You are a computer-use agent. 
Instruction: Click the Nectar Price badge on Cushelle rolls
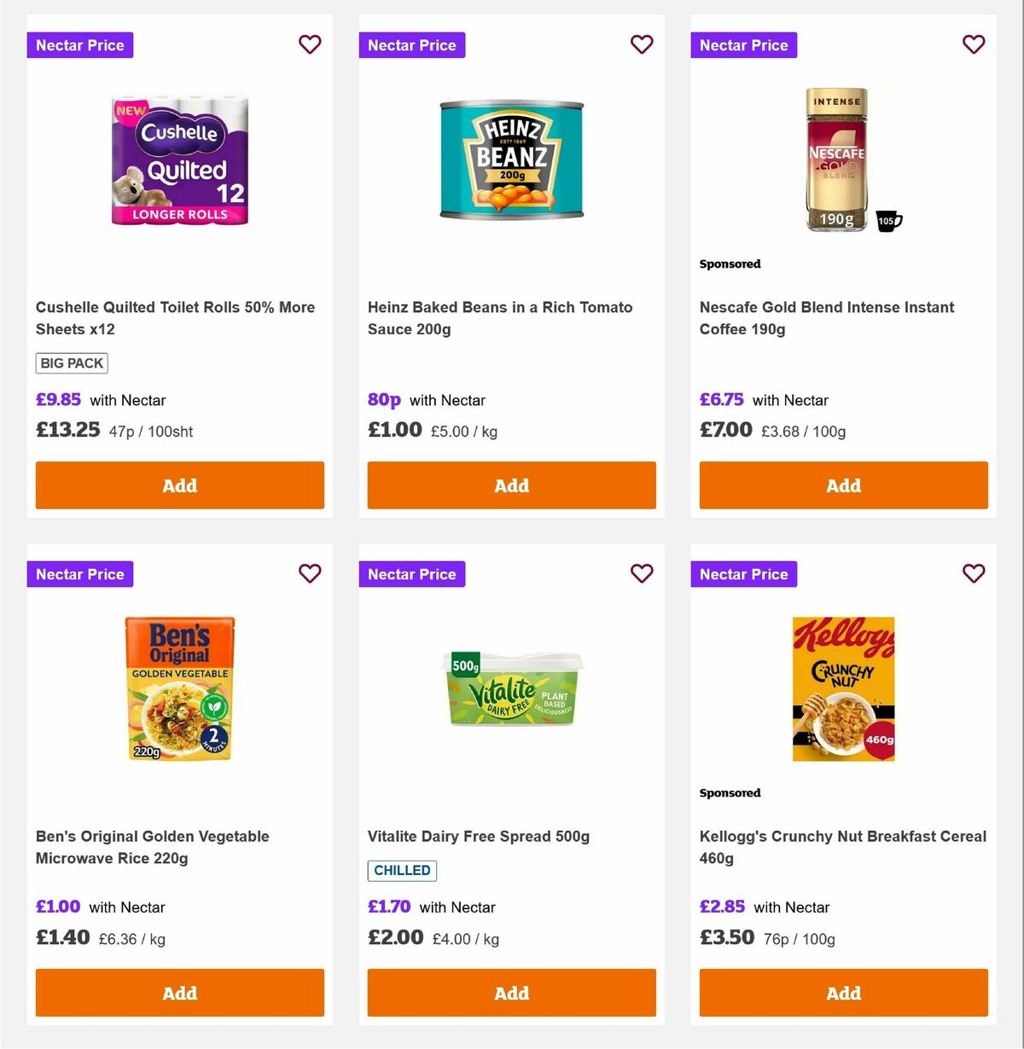tap(79, 44)
